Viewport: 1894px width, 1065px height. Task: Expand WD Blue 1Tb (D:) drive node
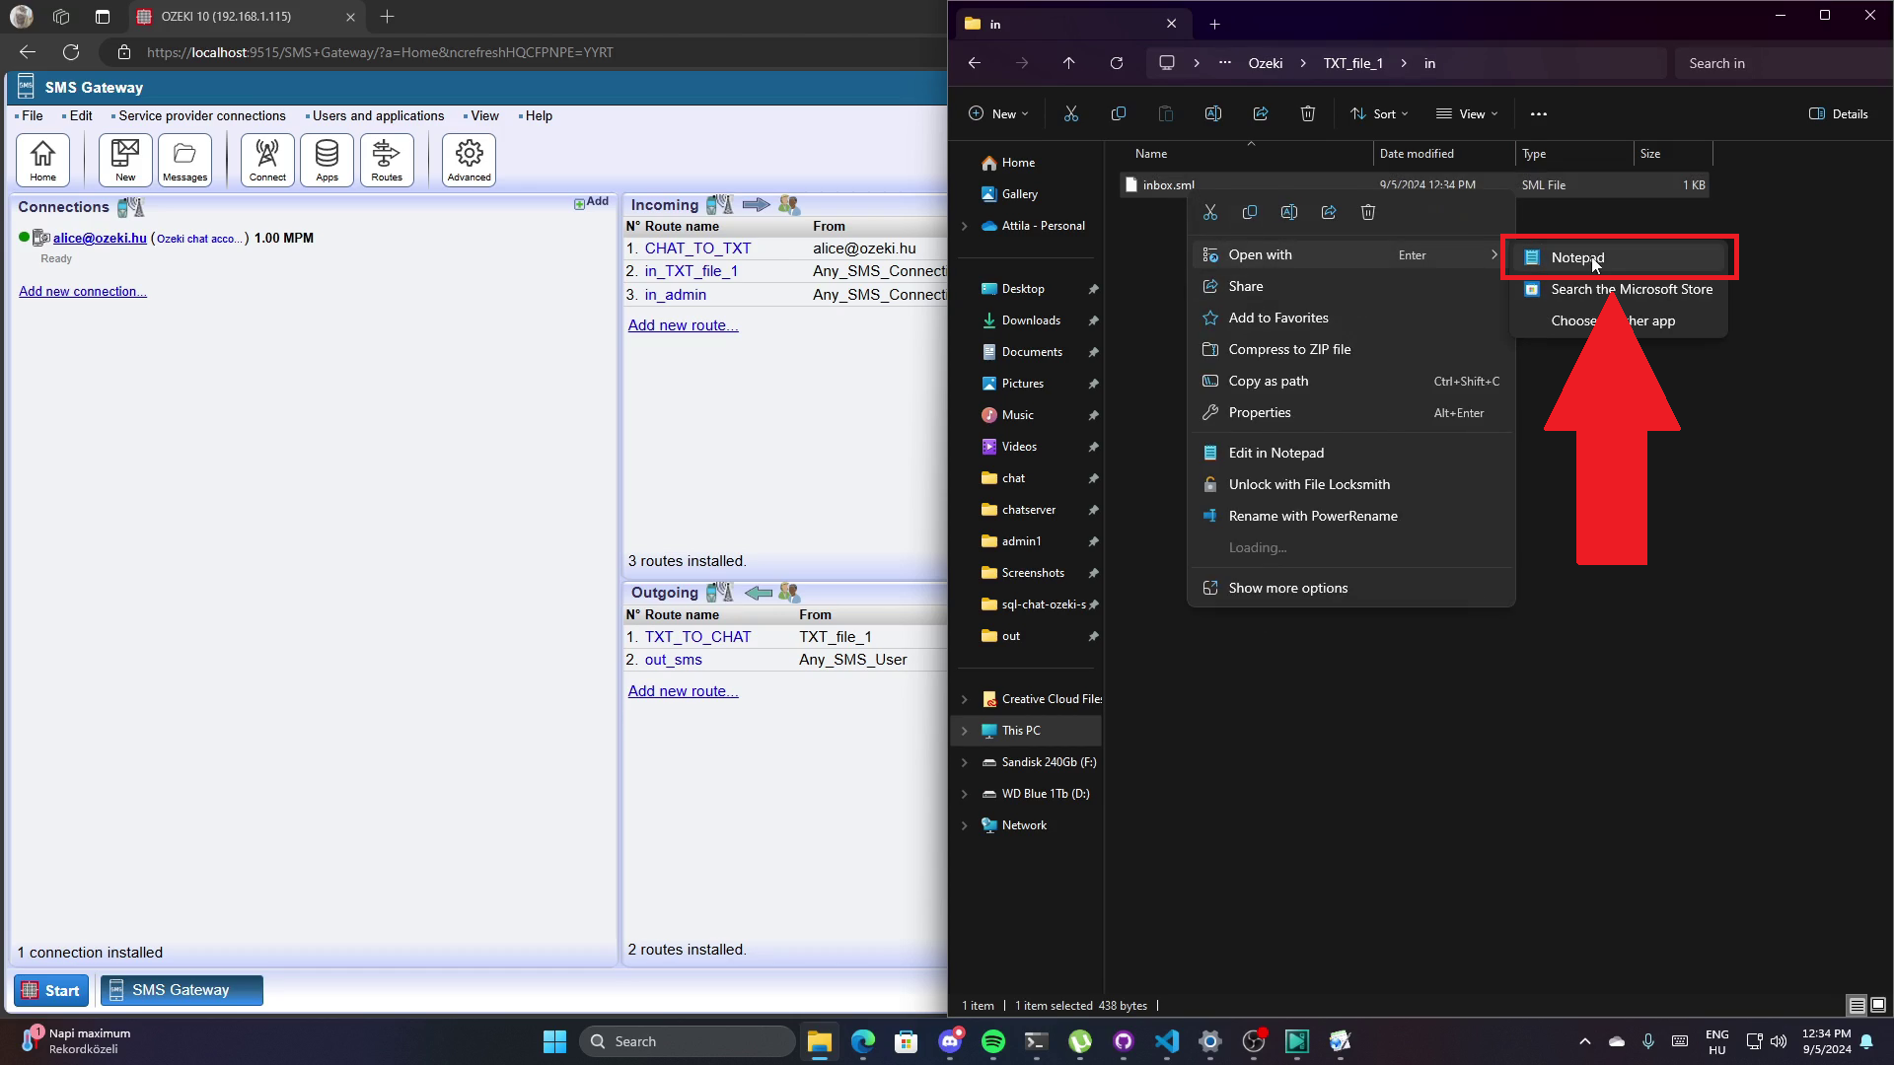965,794
